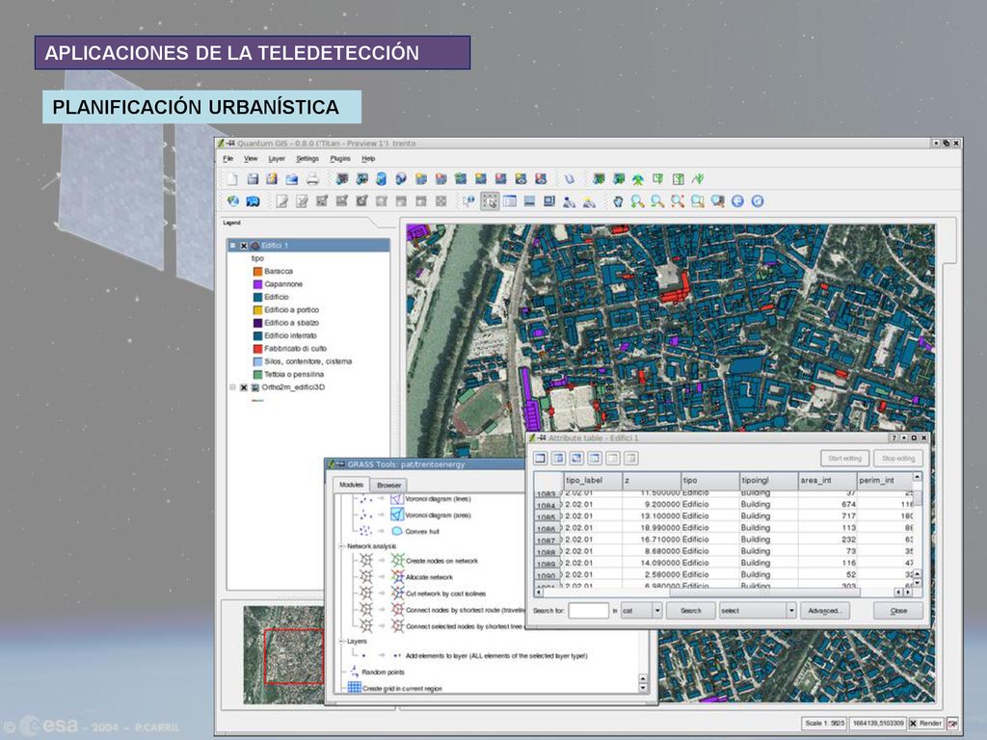
Task: Click the Voronoi diagram (lines) module icon
Action: tap(396, 499)
